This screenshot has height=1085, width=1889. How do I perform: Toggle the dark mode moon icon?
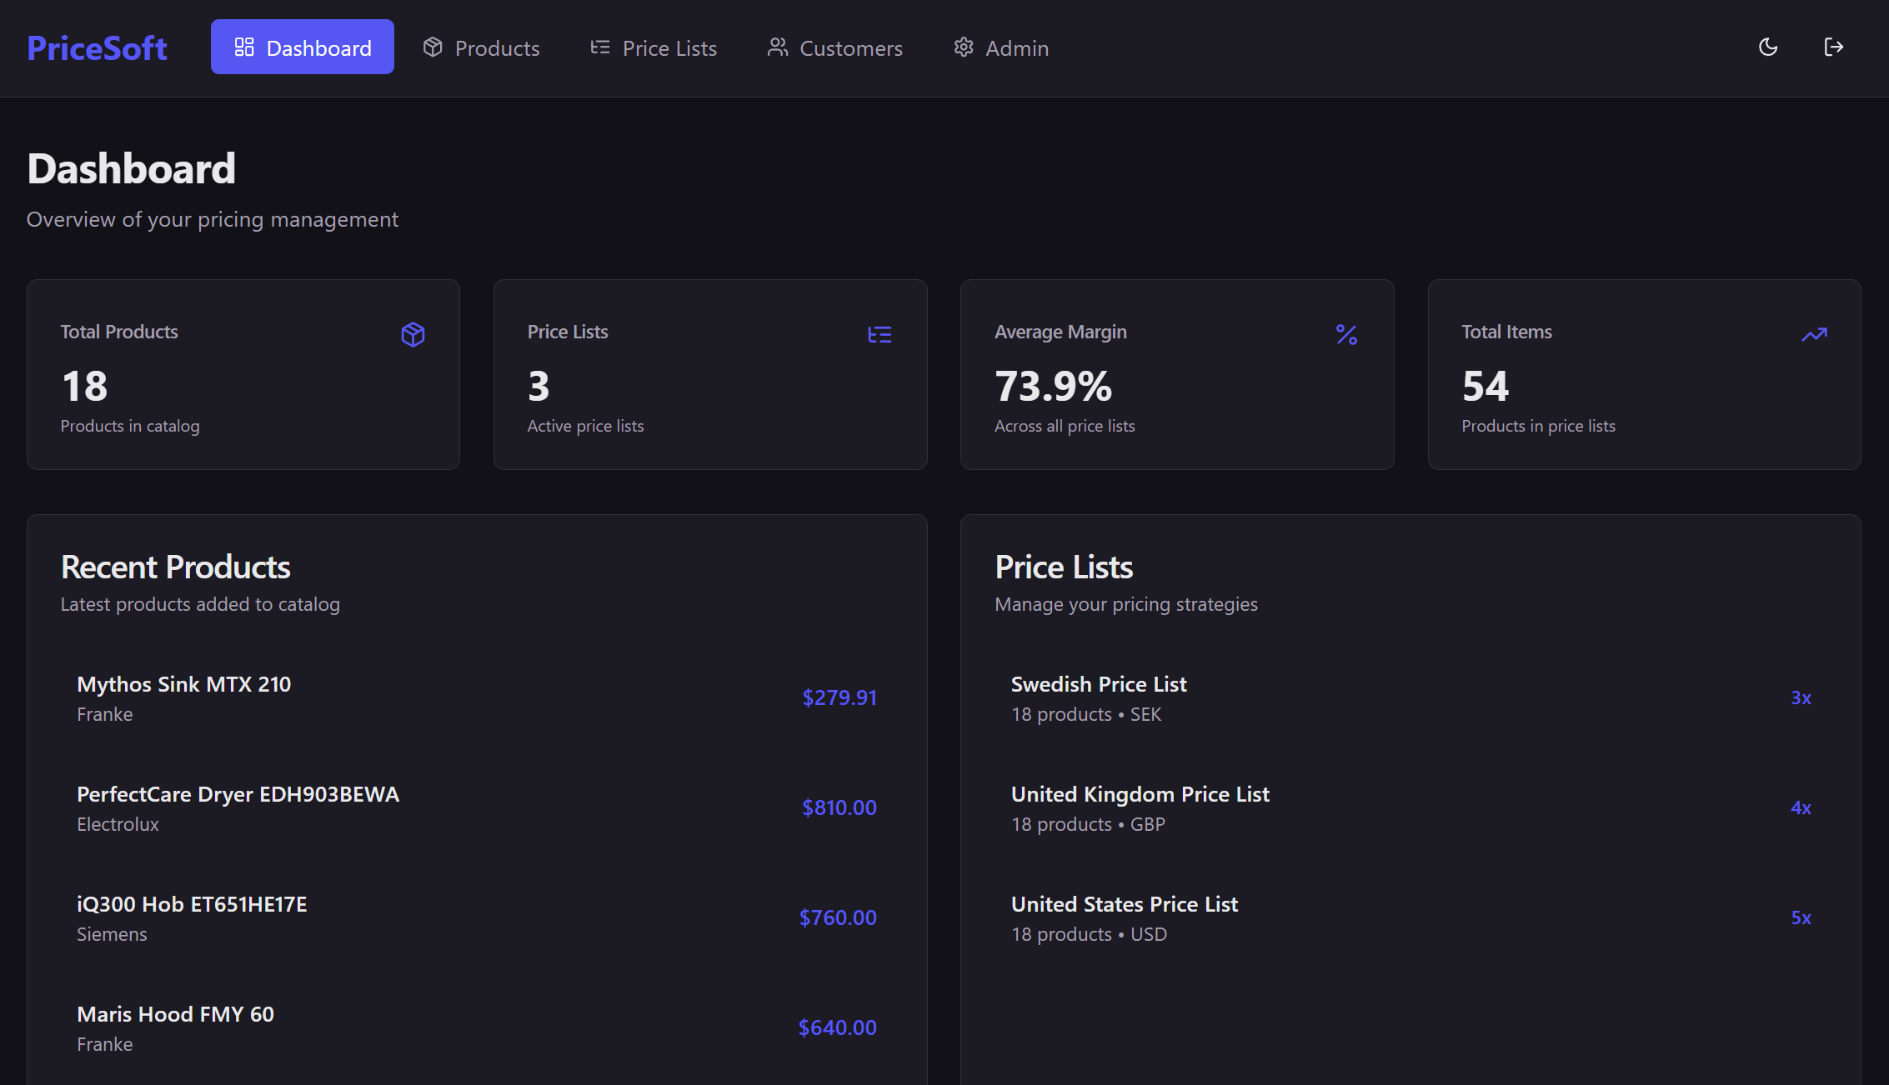[x=1767, y=47]
